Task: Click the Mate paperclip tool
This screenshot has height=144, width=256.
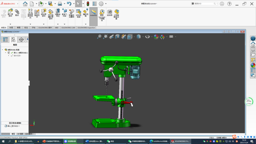Action: pyautogui.click(x=17, y=12)
